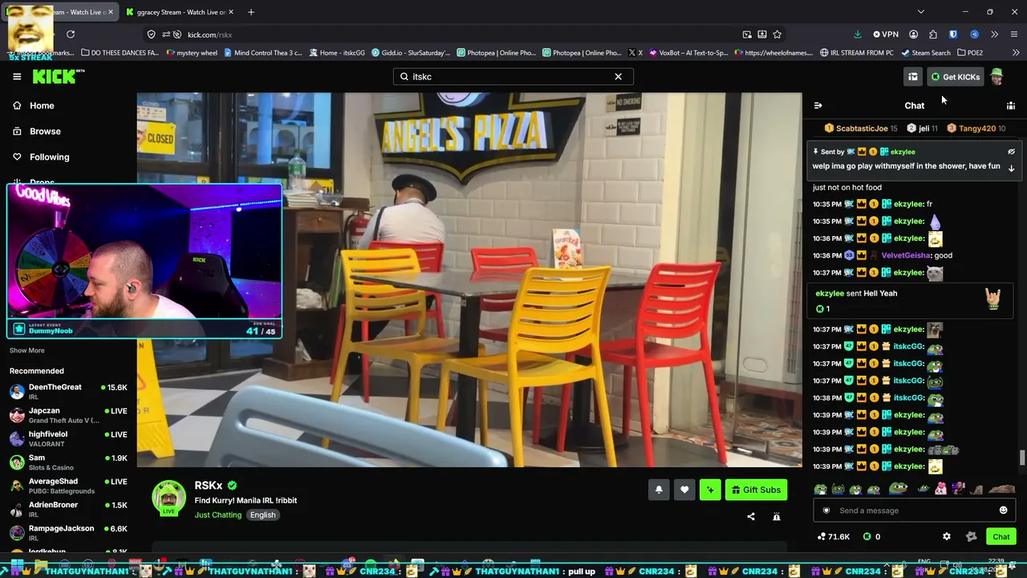
Task: Open the VoxBot AI Text-to-Speech bookmark
Action: [x=688, y=53]
